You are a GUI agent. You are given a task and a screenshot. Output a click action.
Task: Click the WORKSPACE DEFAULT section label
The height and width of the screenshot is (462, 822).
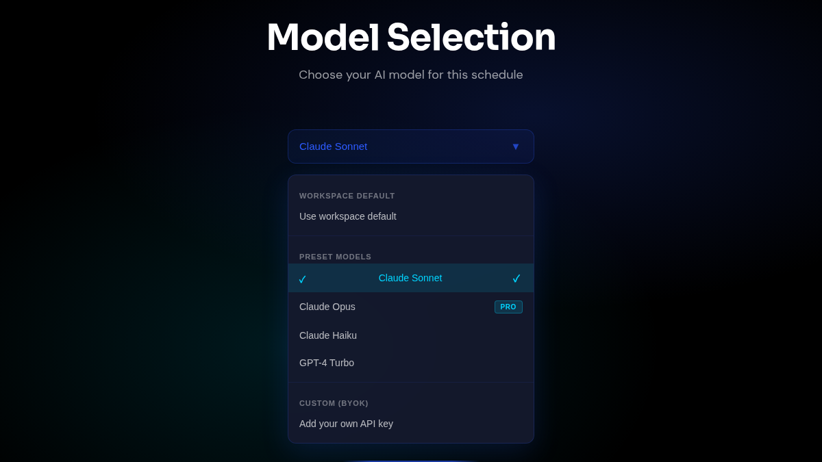347,196
